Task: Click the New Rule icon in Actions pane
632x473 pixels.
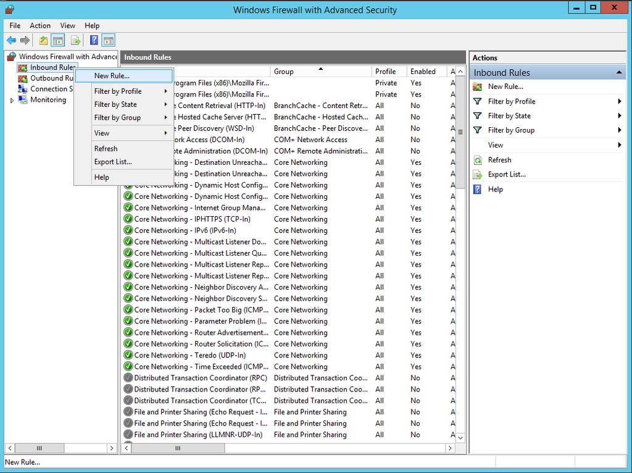Action: pos(477,86)
